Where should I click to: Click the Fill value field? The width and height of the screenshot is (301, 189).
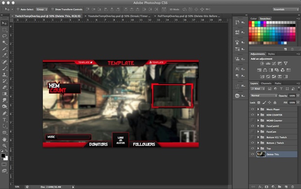(x=292, y=103)
